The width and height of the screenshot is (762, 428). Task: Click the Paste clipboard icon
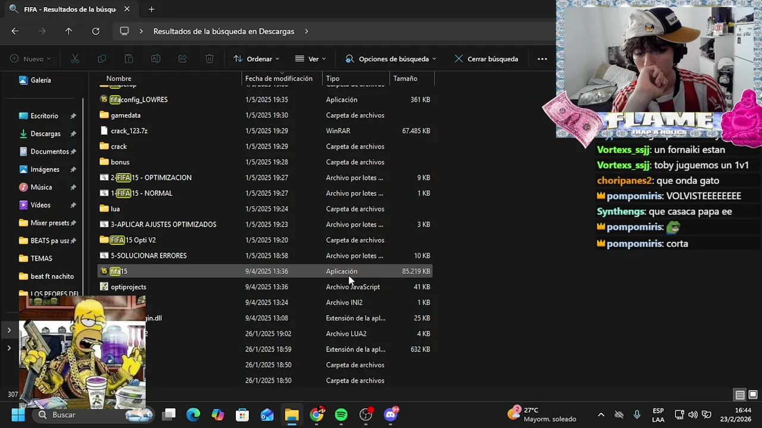click(x=129, y=59)
